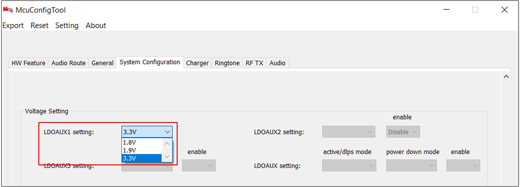Select 1.9V in the LDOAUX1 list
This screenshot has height=187, width=520.
point(142,150)
